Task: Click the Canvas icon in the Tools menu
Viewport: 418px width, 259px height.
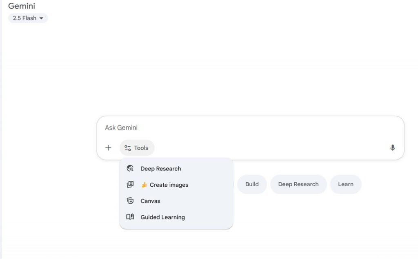Action: 130,201
